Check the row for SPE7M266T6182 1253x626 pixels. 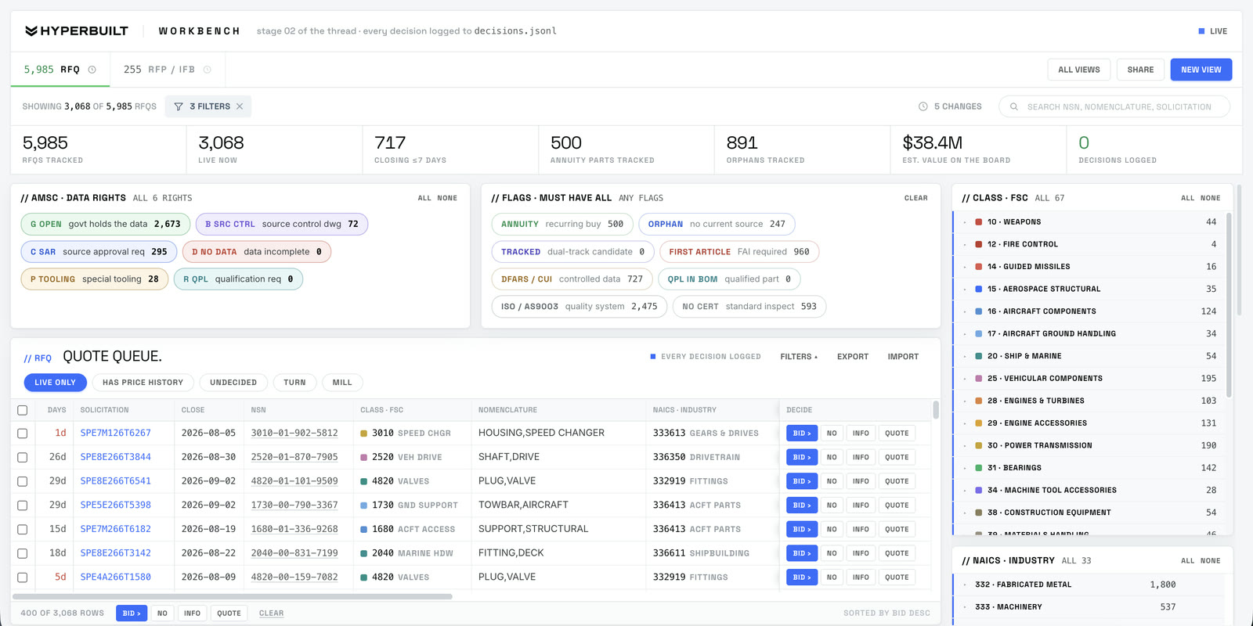(22, 530)
